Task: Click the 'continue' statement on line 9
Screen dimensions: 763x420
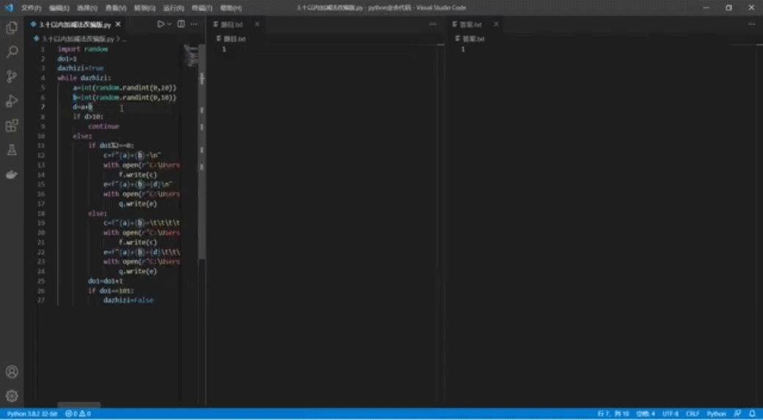Action: 103,126
